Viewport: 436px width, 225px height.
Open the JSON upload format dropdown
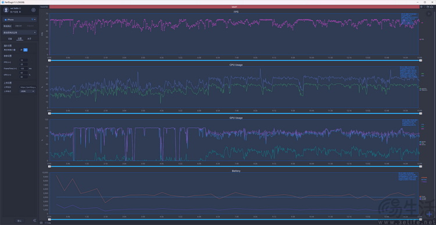tap(27, 91)
